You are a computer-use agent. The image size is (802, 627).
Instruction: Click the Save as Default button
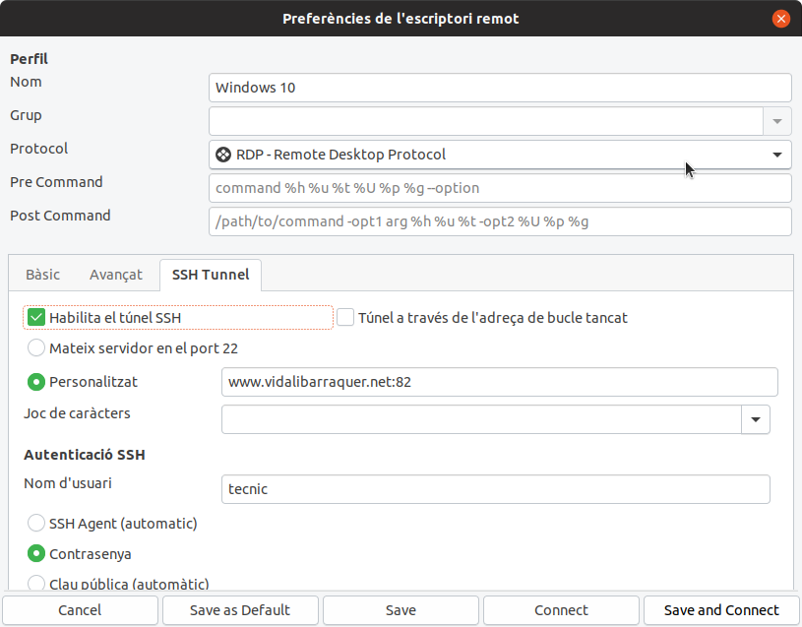click(x=240, y=610)
